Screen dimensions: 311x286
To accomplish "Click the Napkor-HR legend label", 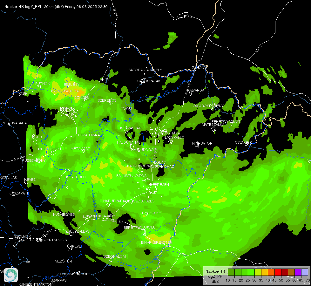I will [x=215, y=271].
